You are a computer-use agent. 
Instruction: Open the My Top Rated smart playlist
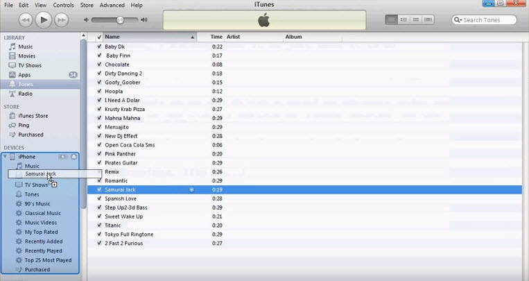(41, 232)
